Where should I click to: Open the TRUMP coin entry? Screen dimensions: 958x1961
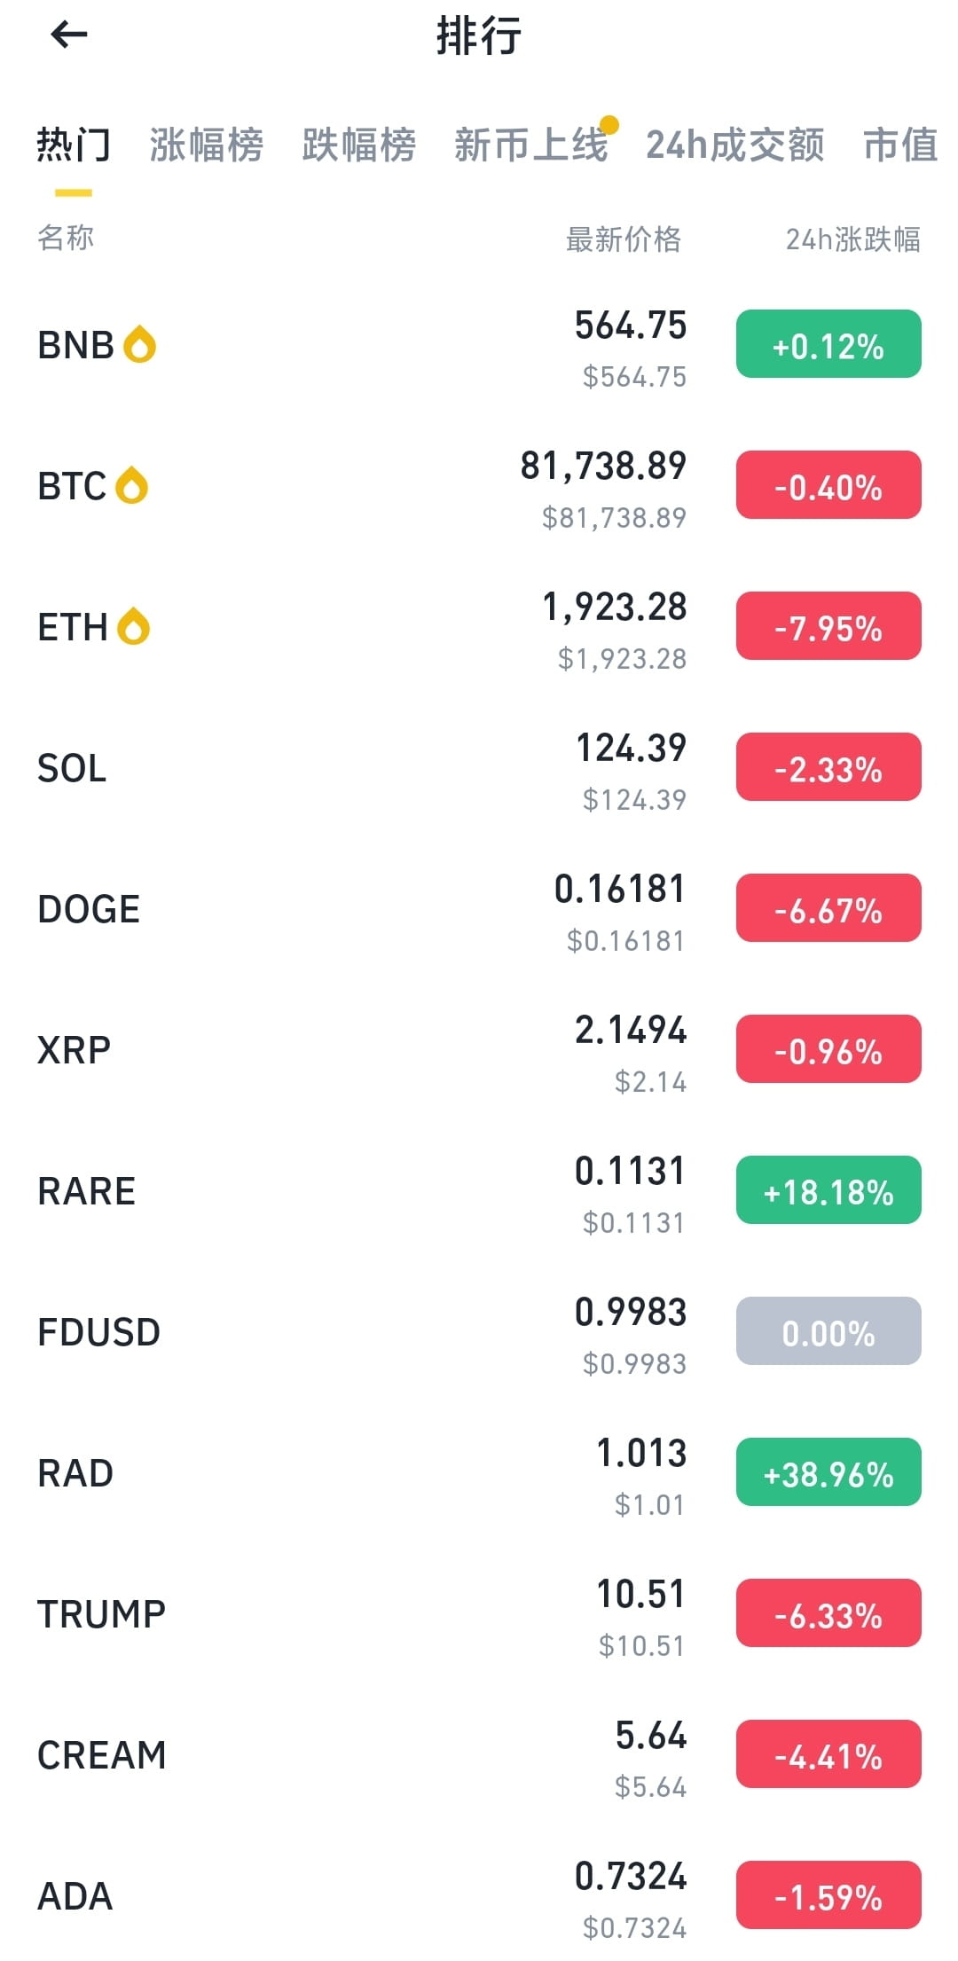point(479,1614)
